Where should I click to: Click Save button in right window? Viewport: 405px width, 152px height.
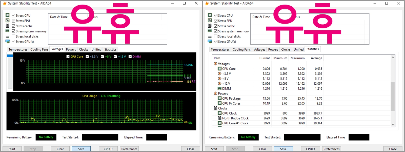[283, 149]
